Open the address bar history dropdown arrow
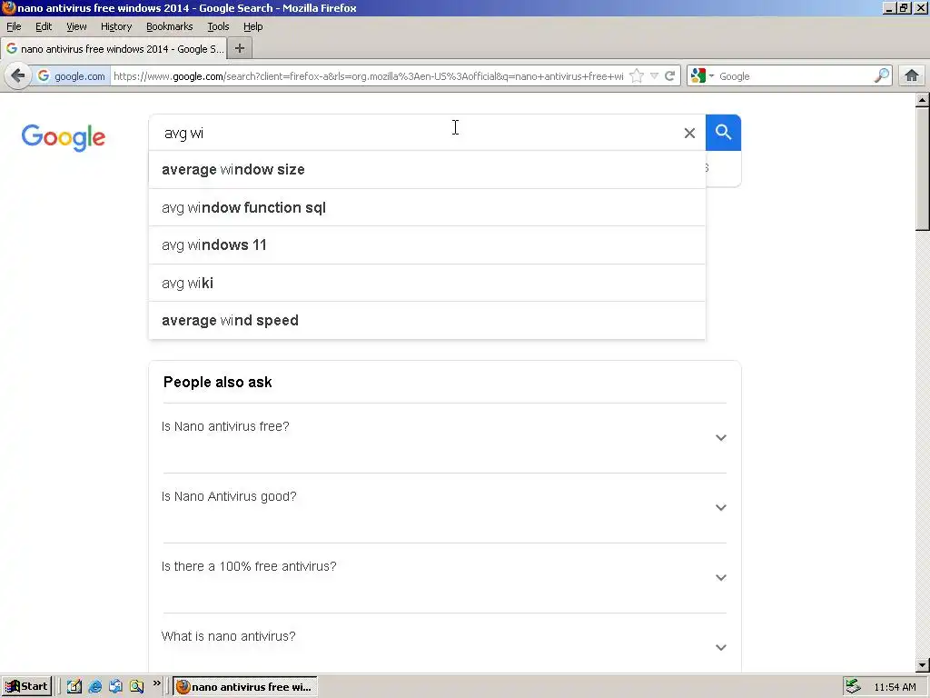 coord(654,76)
